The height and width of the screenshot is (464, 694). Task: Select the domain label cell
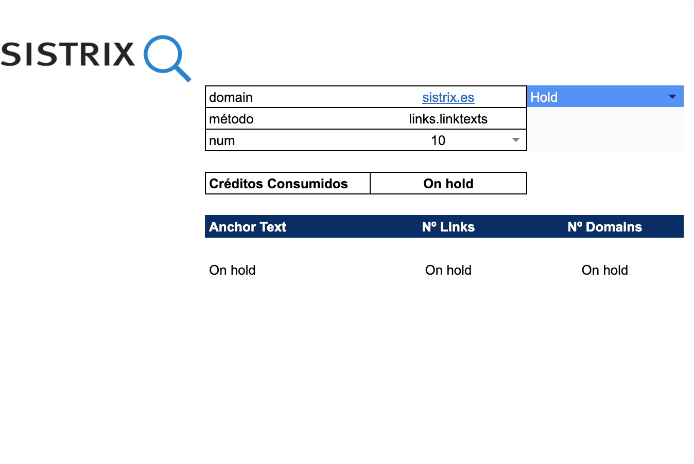(x=231, y=97)
